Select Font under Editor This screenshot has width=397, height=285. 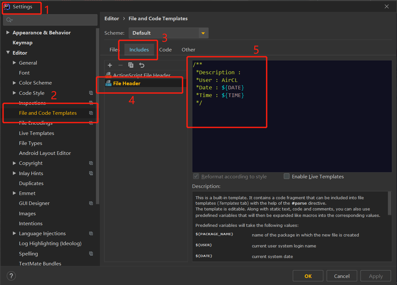point(24,73)
